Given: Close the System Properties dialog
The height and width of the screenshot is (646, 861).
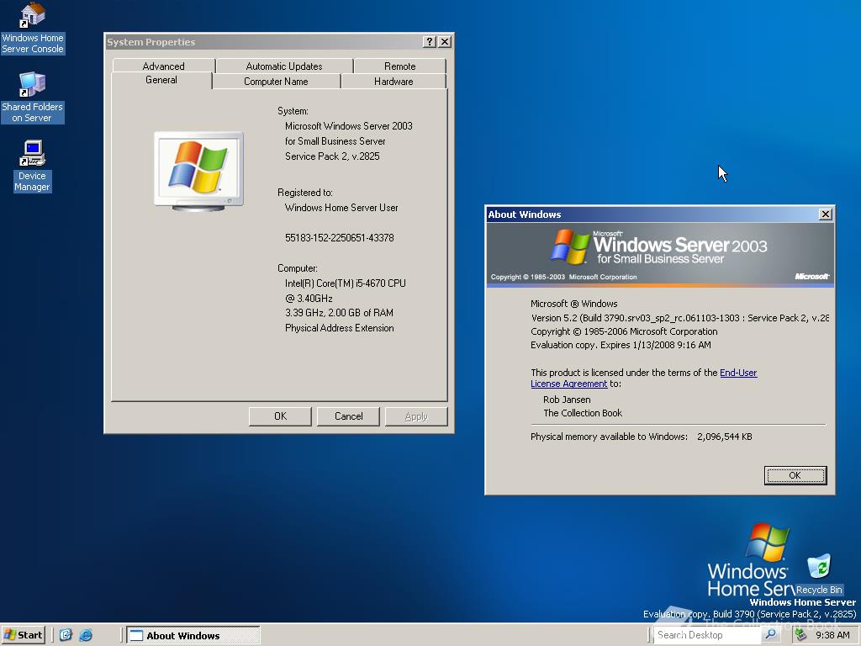Looking at the screenshot, I should (445, 42).
